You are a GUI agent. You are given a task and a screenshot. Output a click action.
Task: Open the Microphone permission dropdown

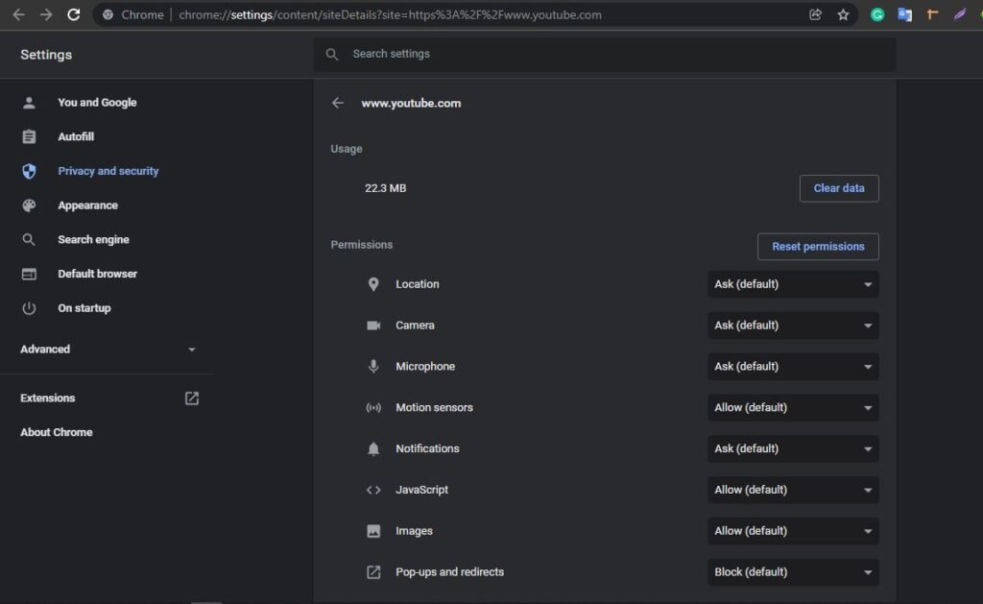pyautogui.click(x=793, y=366)
